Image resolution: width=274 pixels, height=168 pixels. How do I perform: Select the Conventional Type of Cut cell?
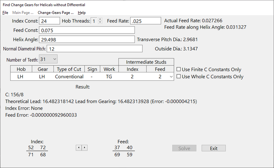[69, 77]
